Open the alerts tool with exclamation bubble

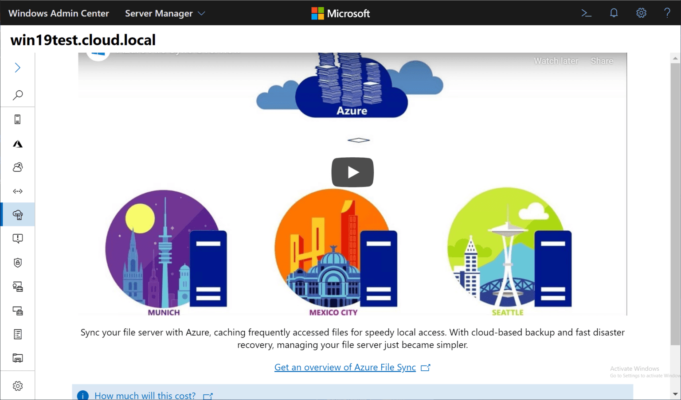[18, 238]
